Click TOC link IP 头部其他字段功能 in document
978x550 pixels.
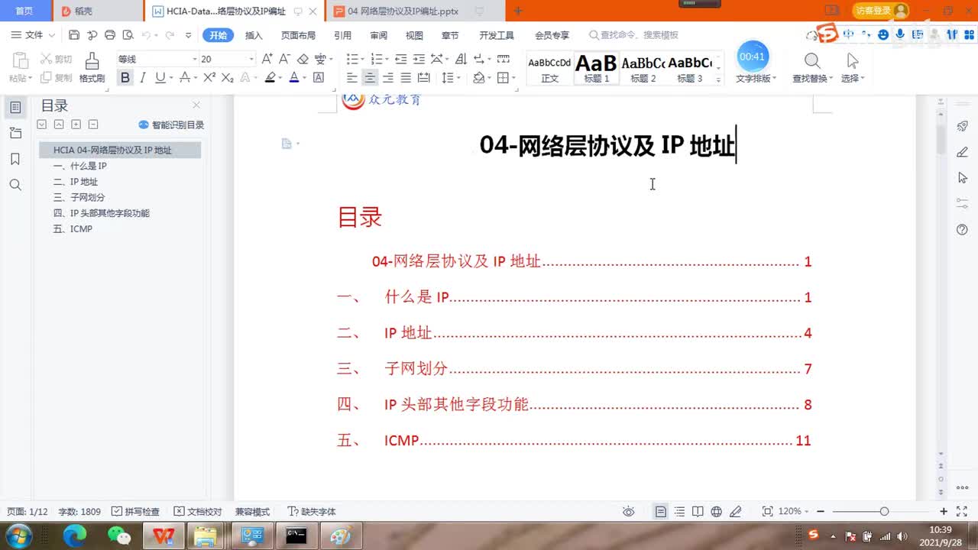[456, 405]
